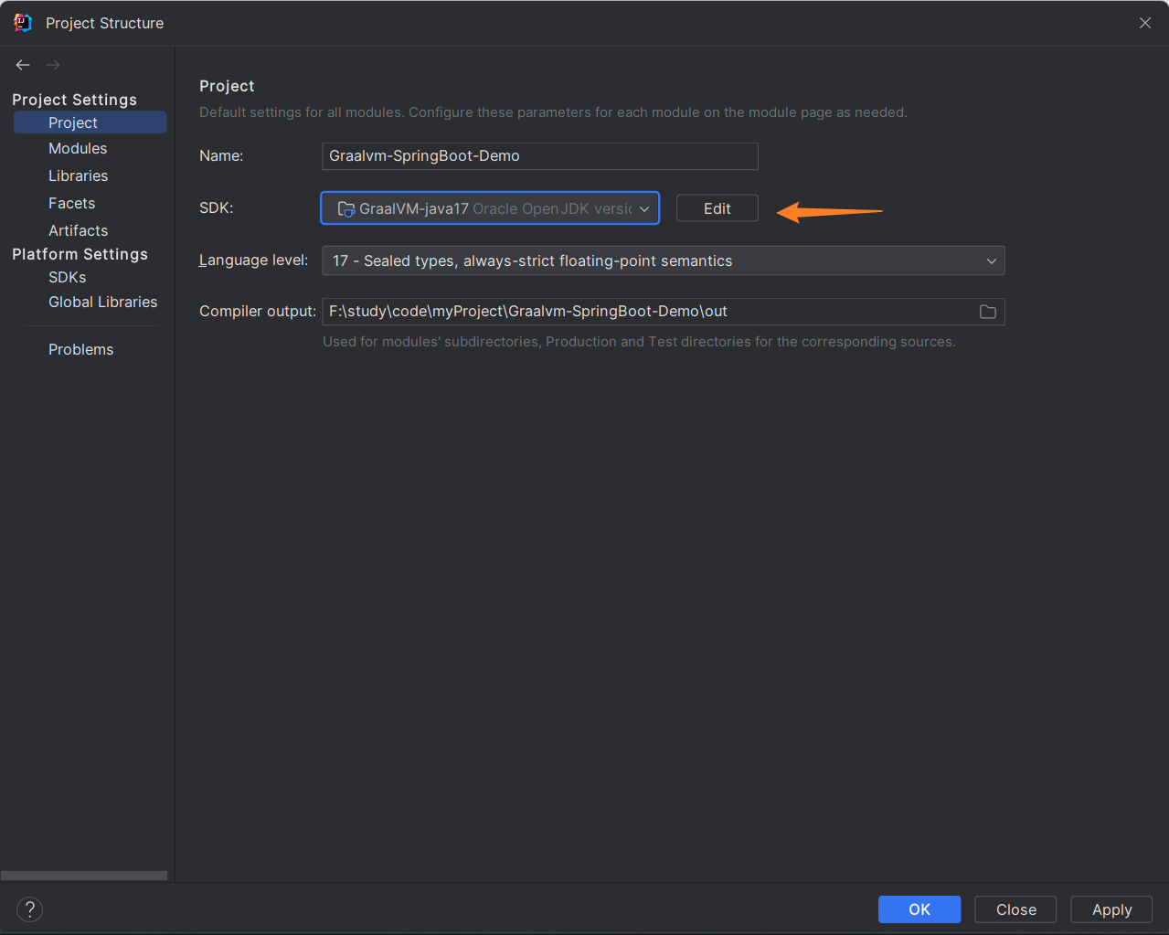Open the Facets settings page

(71, 203)
